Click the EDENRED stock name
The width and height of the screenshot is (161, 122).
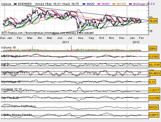click(x=25, y=4)
